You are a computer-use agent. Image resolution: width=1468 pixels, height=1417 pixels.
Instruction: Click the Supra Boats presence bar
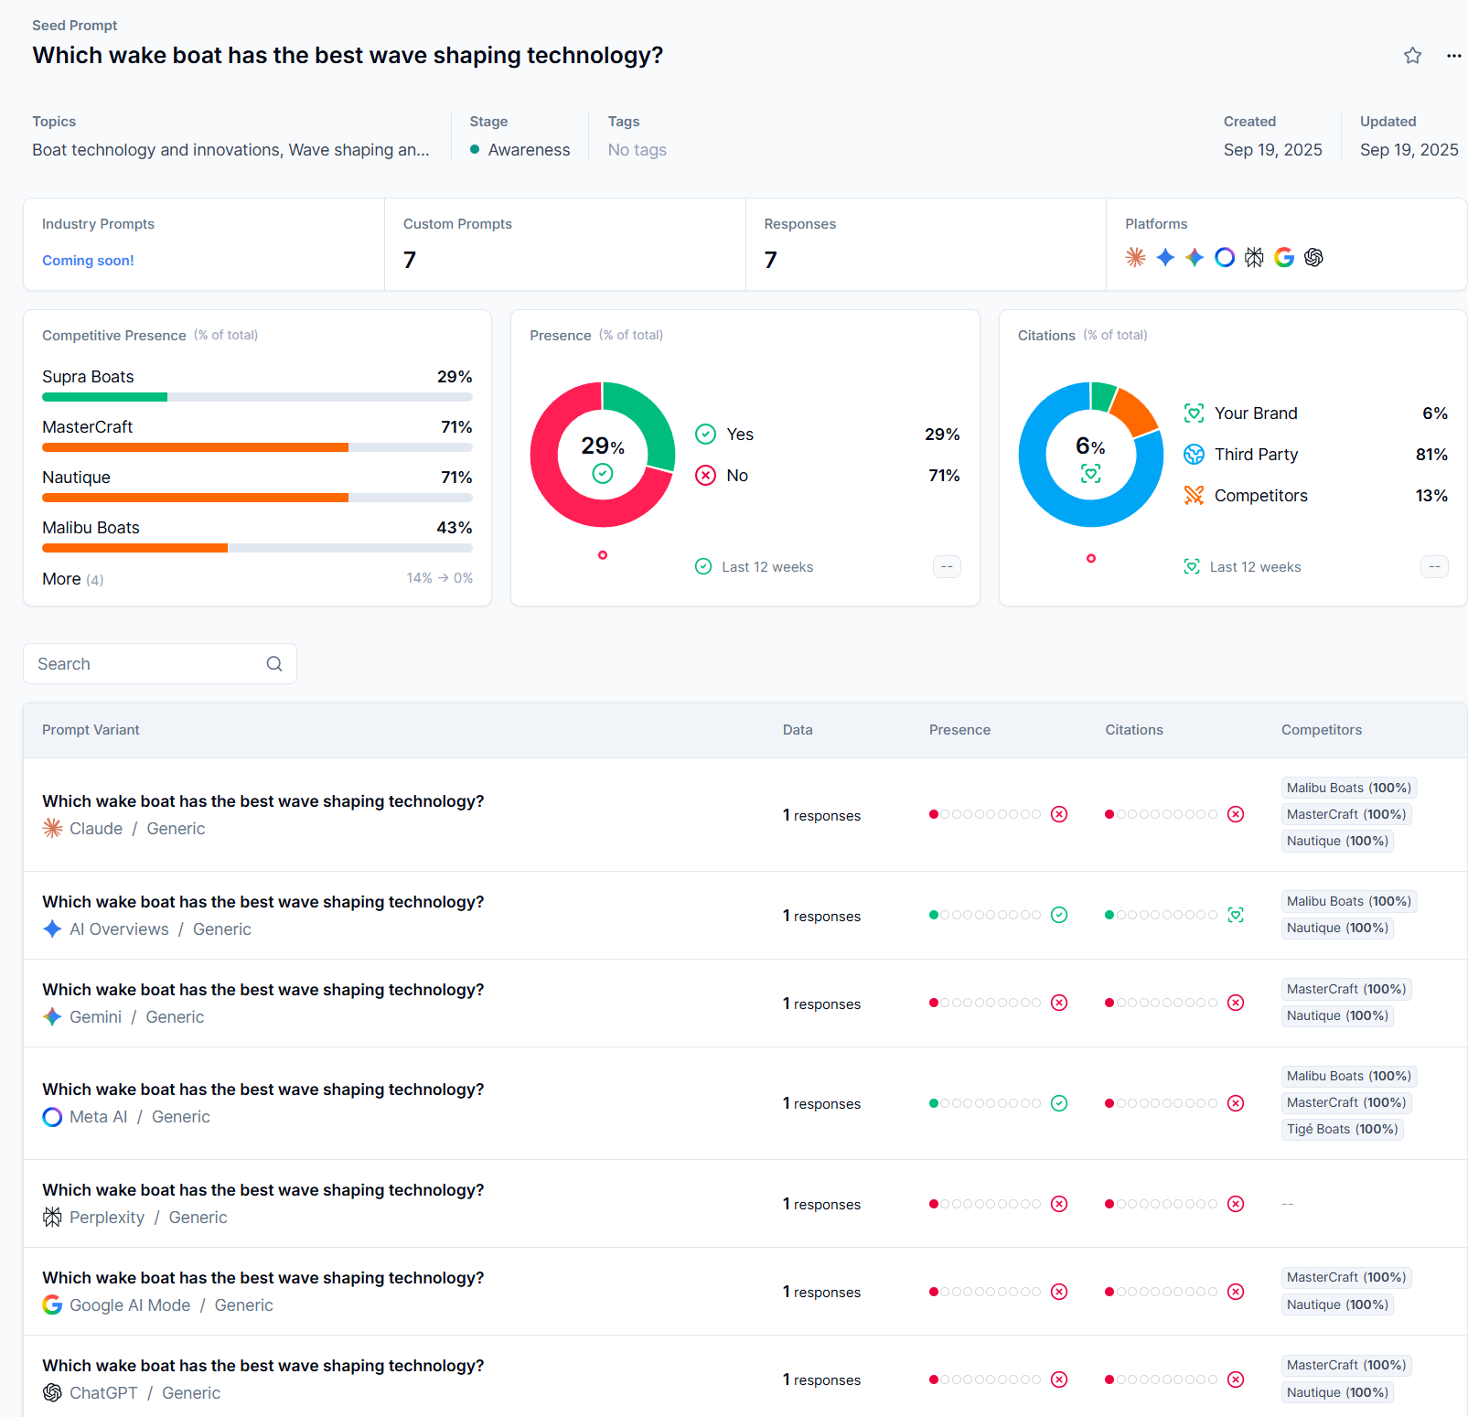click(x=257, y=397)
